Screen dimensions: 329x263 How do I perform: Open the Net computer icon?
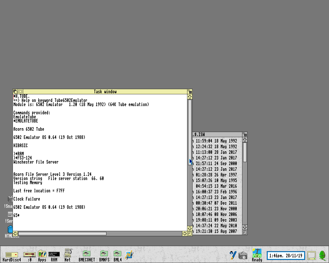[68, 253]
